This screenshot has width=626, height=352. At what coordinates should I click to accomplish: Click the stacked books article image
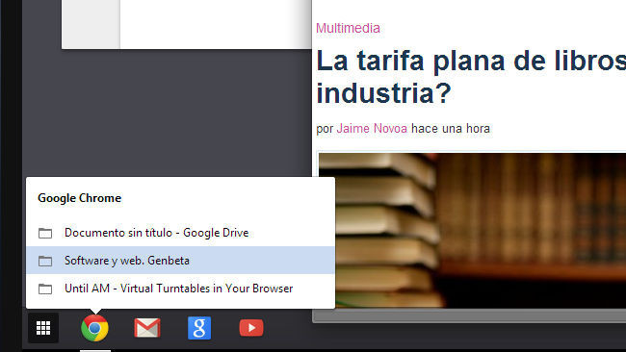point(472,230)
